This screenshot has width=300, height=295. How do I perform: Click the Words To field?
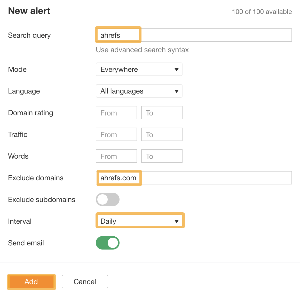[162, 156]
